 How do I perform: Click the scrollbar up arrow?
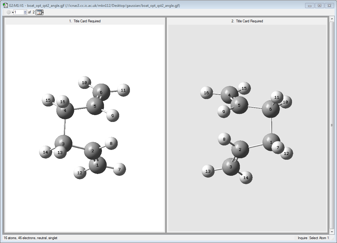coord(332,19)
